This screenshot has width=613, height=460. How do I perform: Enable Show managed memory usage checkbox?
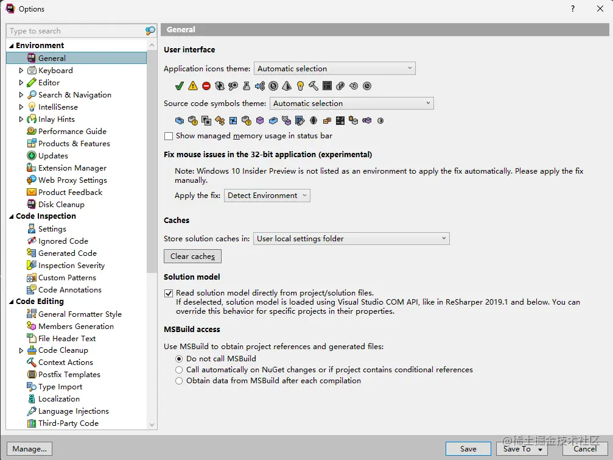coord(169,136)
